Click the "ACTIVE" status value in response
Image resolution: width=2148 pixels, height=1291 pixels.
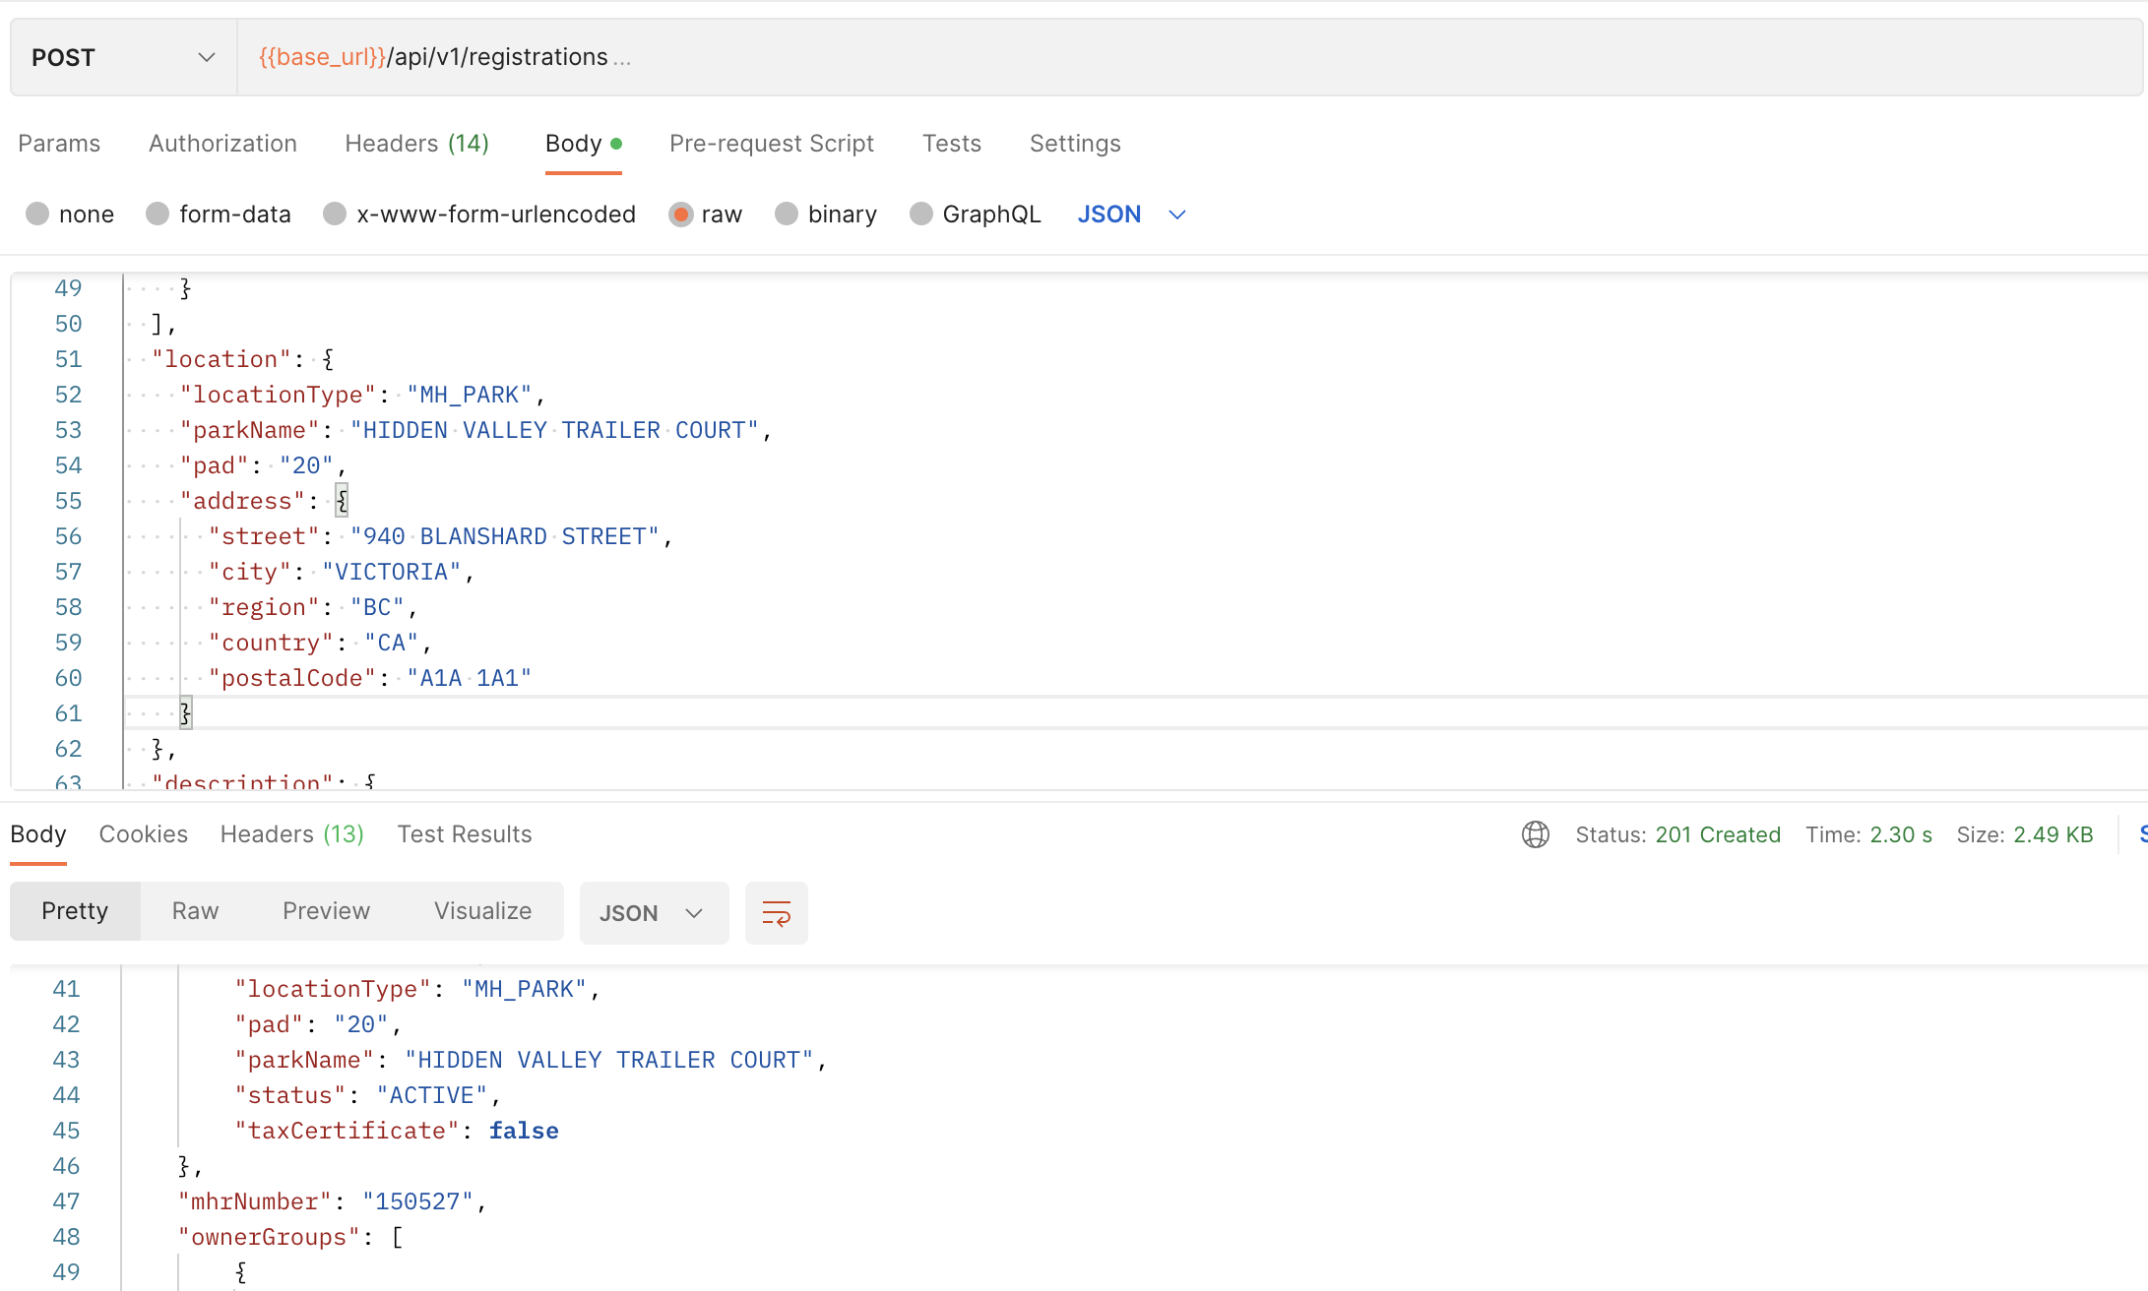[x=432, y=1095]
